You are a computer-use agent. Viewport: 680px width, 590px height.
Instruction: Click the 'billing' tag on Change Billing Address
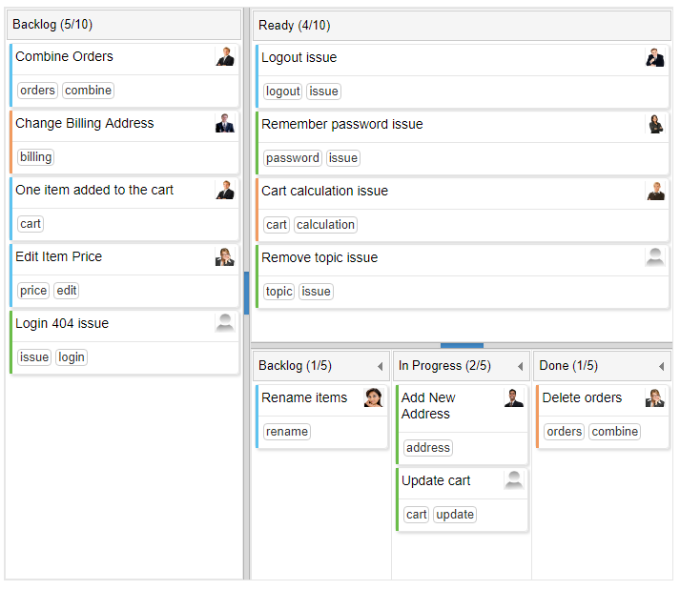(x=36, y=157)
